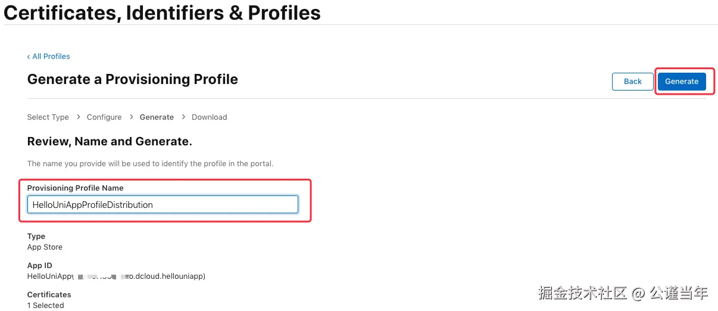Click the Provisioning Profile Name label

(76, 188)
